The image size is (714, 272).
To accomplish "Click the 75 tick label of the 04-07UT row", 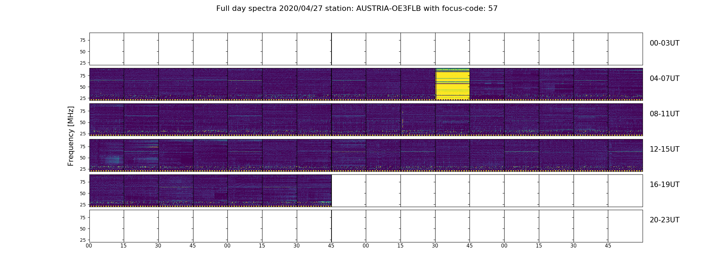I will [x=83, y=76].
